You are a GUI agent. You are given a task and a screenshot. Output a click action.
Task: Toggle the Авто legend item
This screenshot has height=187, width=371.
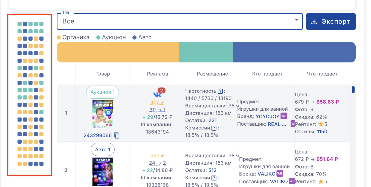[142, 37]
